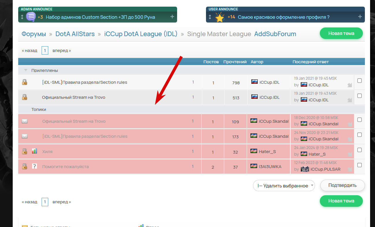Sort by Постов column header
This screenshot has width=375, height=227.
pos(211,62)
